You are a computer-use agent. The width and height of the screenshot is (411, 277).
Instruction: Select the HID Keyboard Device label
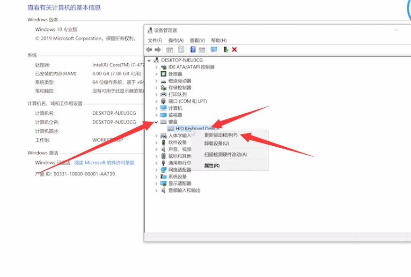tap(197, 128)
